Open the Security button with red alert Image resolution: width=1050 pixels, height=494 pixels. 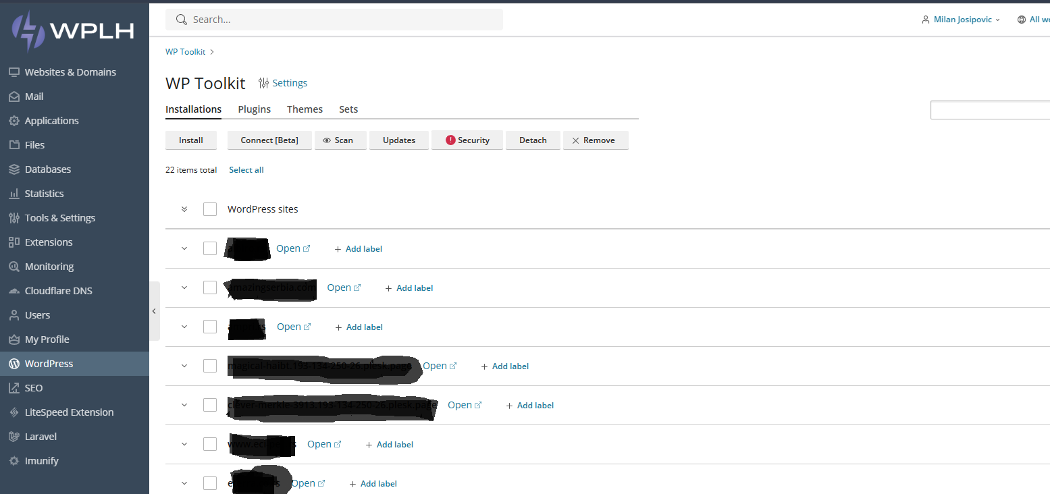(467, 140)
